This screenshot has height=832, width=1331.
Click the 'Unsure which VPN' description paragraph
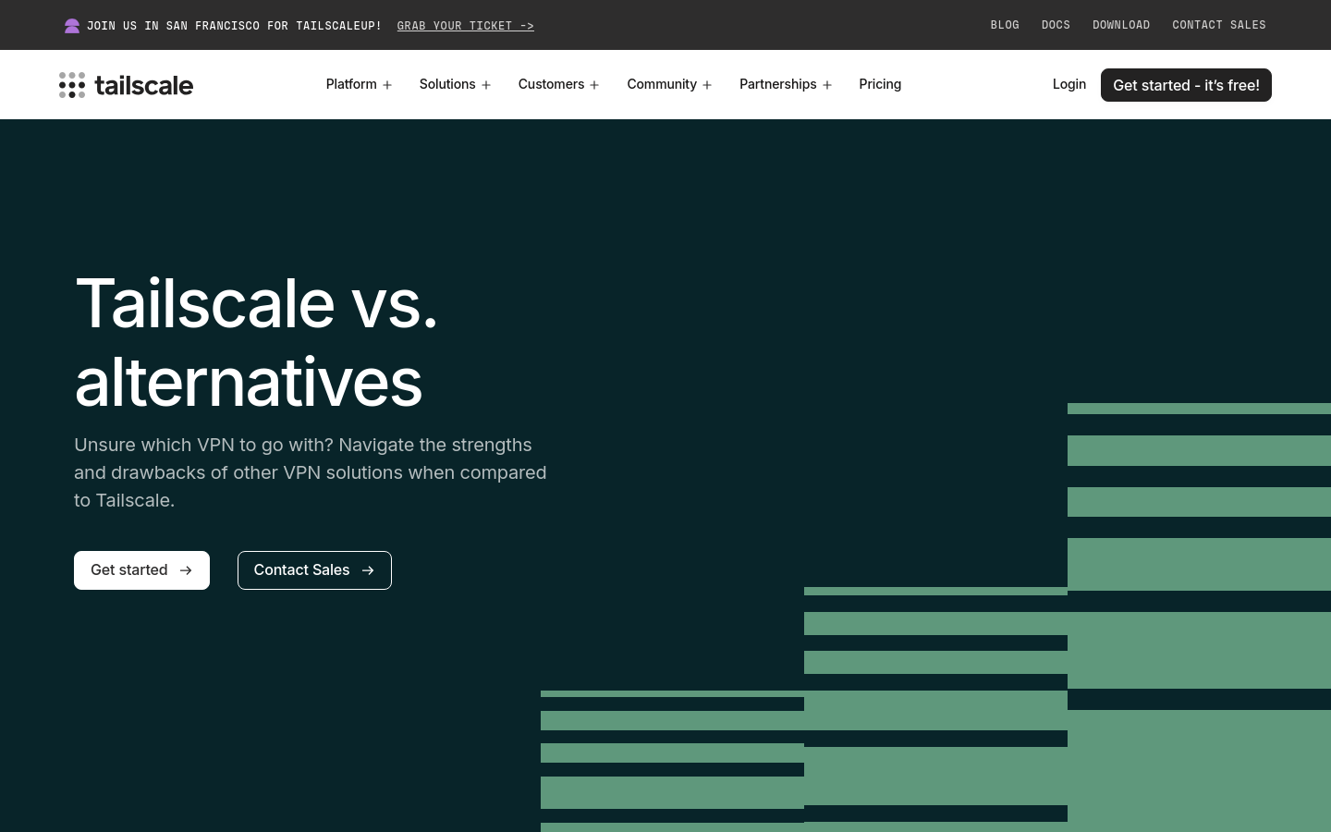[311, 472]
